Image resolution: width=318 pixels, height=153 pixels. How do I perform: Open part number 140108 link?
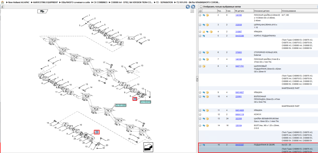point(238,59)
